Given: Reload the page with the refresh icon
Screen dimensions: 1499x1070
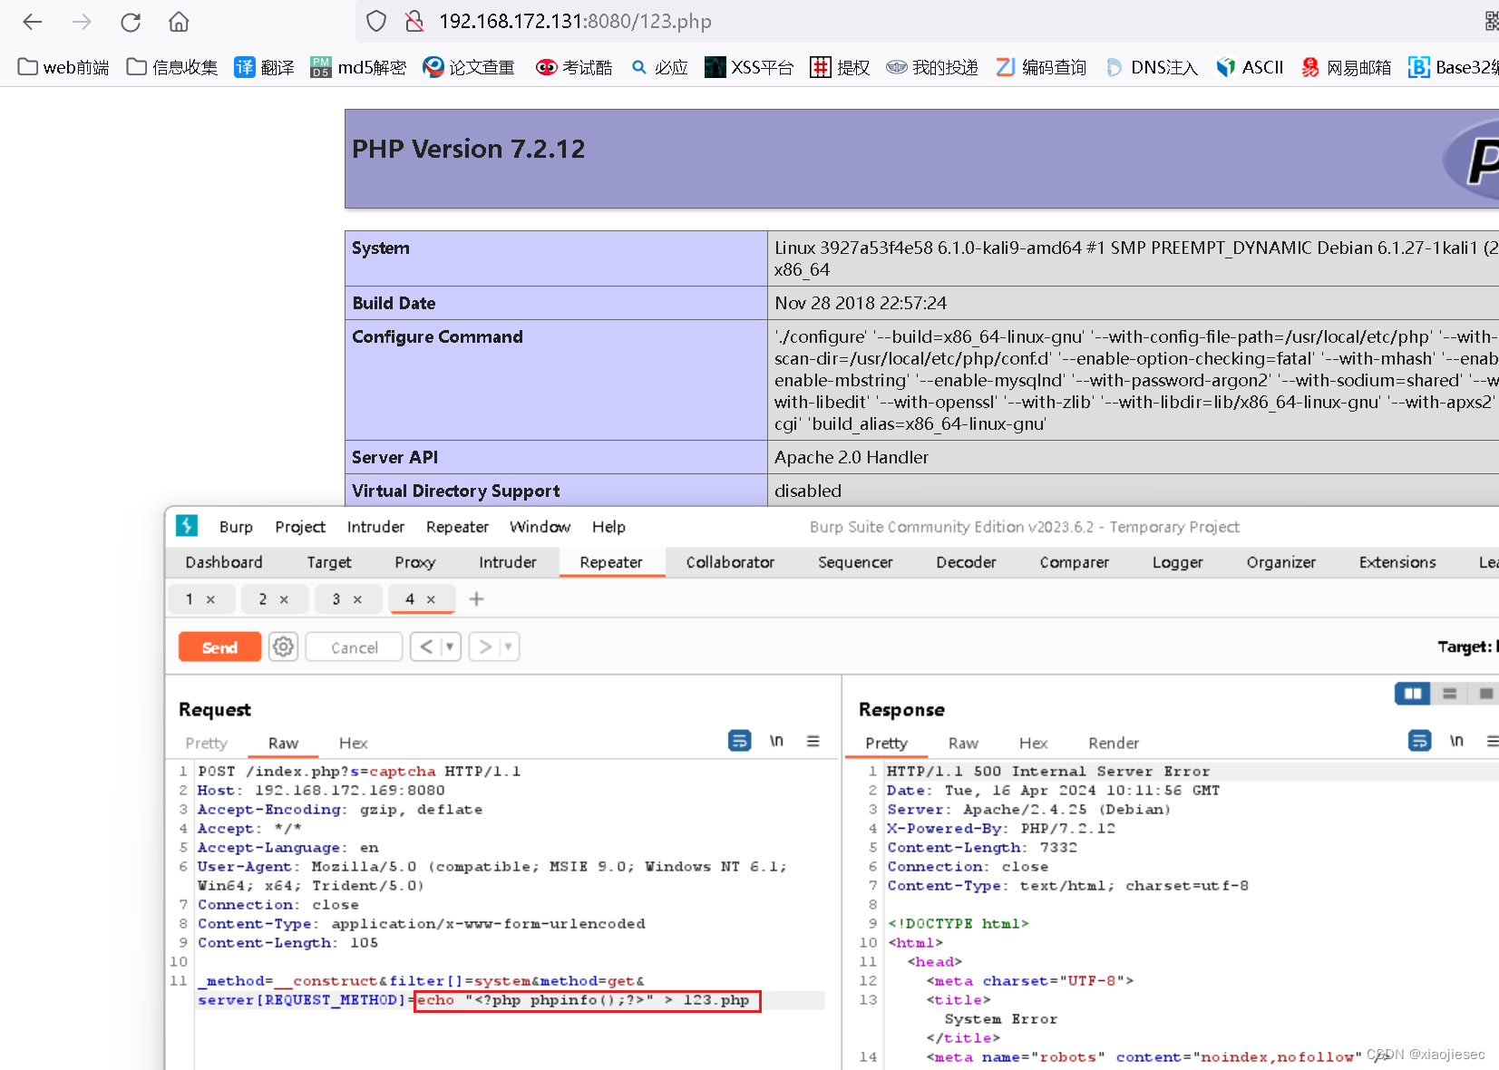Looking at the screenshot, I should [x=131, y=22].
